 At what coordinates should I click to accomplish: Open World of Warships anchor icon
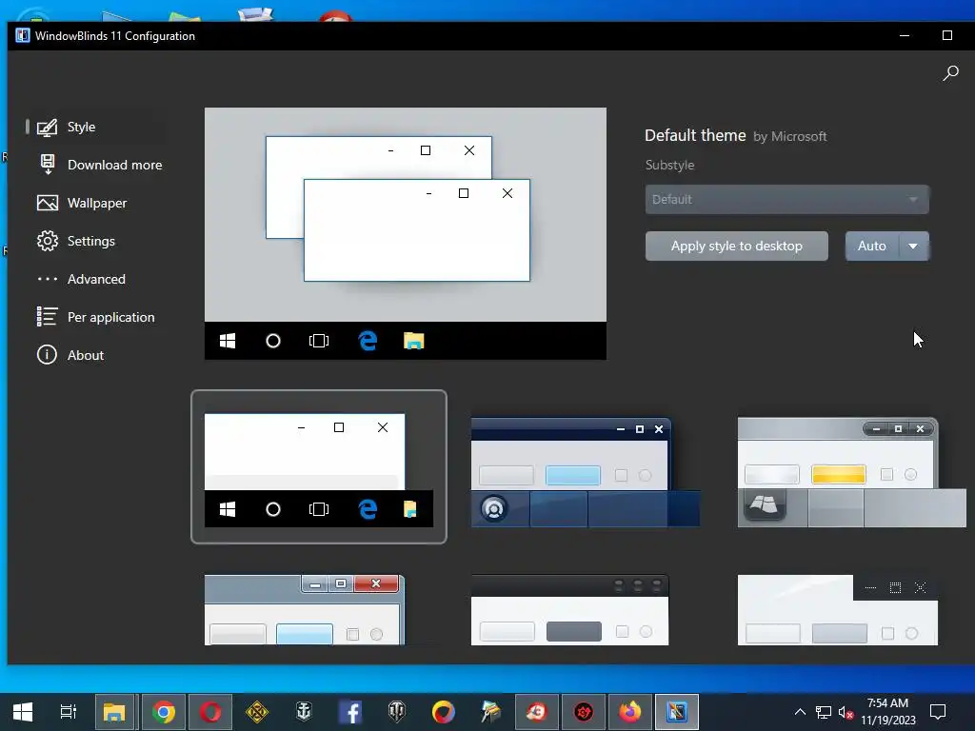coord(304,712)
